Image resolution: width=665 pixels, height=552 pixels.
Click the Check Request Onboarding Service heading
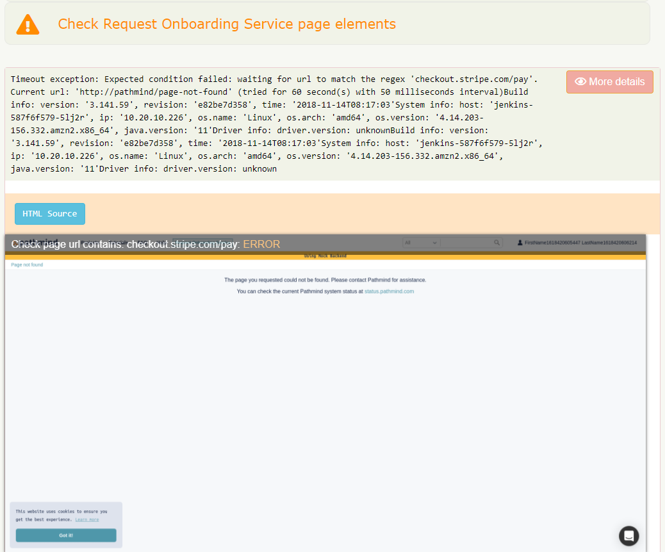tap(227, 24)
